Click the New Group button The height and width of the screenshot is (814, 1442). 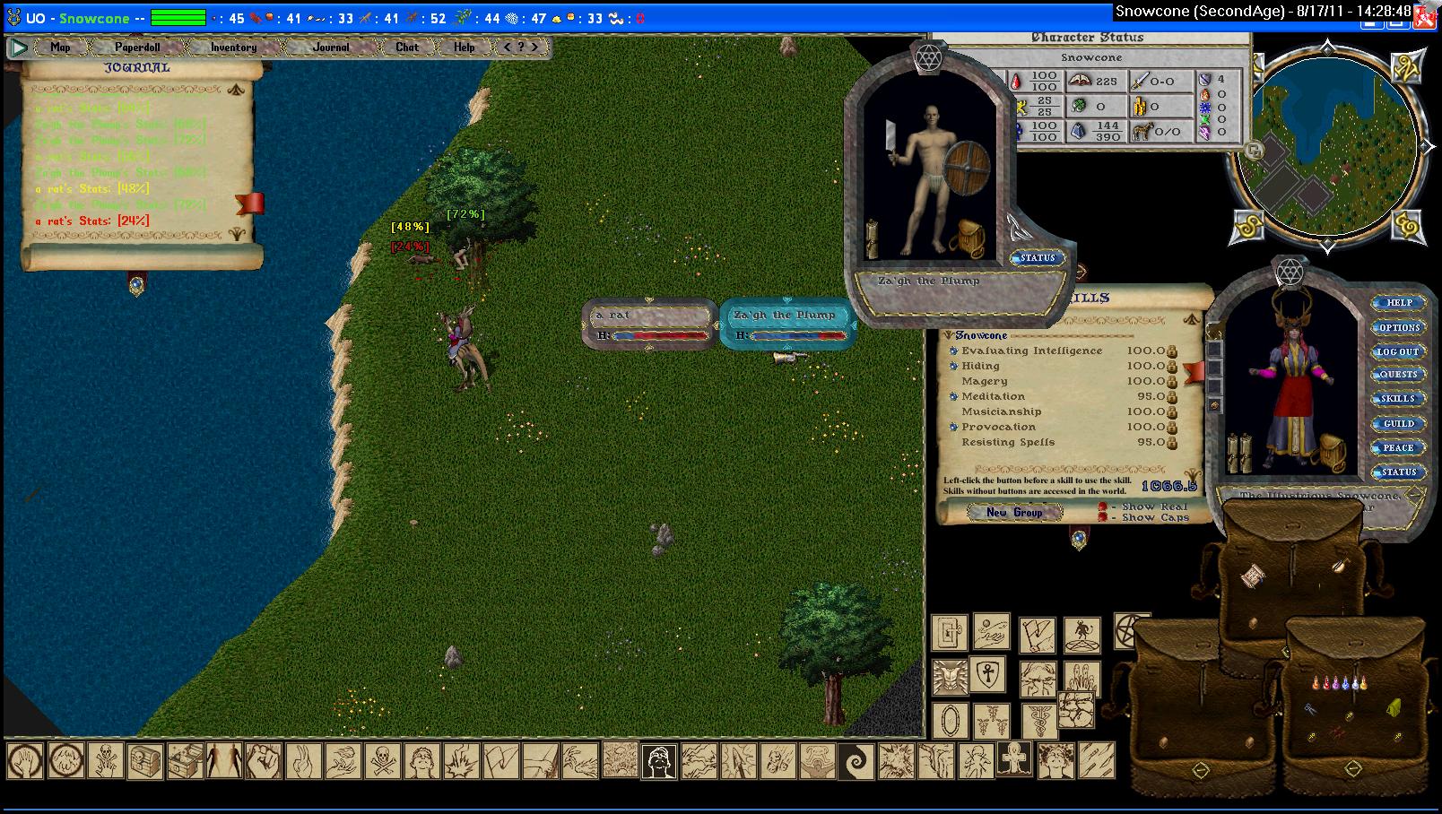pos(1014,512)
